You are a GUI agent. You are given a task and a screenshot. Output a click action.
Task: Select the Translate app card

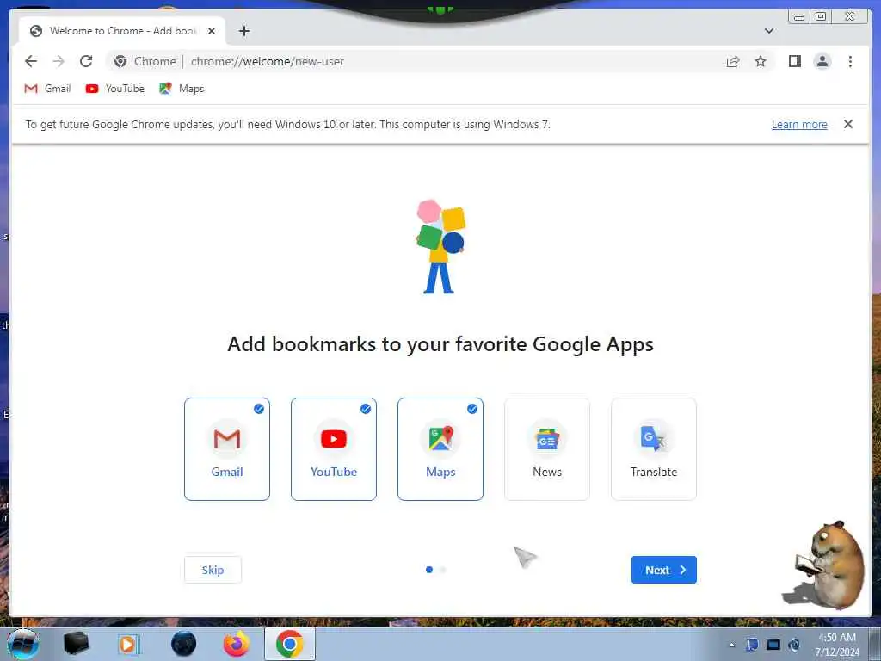654,449
